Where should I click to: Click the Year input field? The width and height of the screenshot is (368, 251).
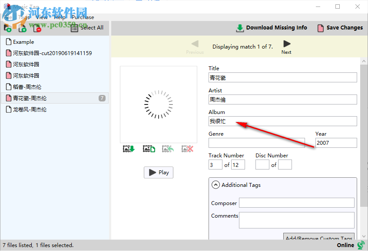tap(336, 143)
